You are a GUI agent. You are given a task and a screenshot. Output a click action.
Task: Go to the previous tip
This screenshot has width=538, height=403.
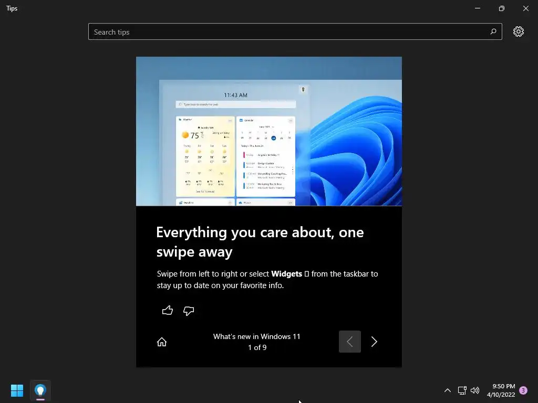[349, 342]
